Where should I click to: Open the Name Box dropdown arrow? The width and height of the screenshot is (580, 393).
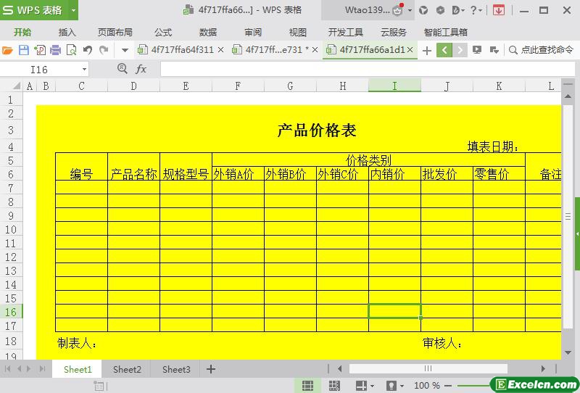(x=84, y=69)
